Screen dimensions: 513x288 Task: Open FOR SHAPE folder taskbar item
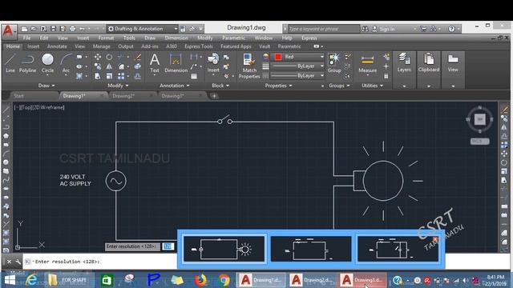[x=68, y=280]
